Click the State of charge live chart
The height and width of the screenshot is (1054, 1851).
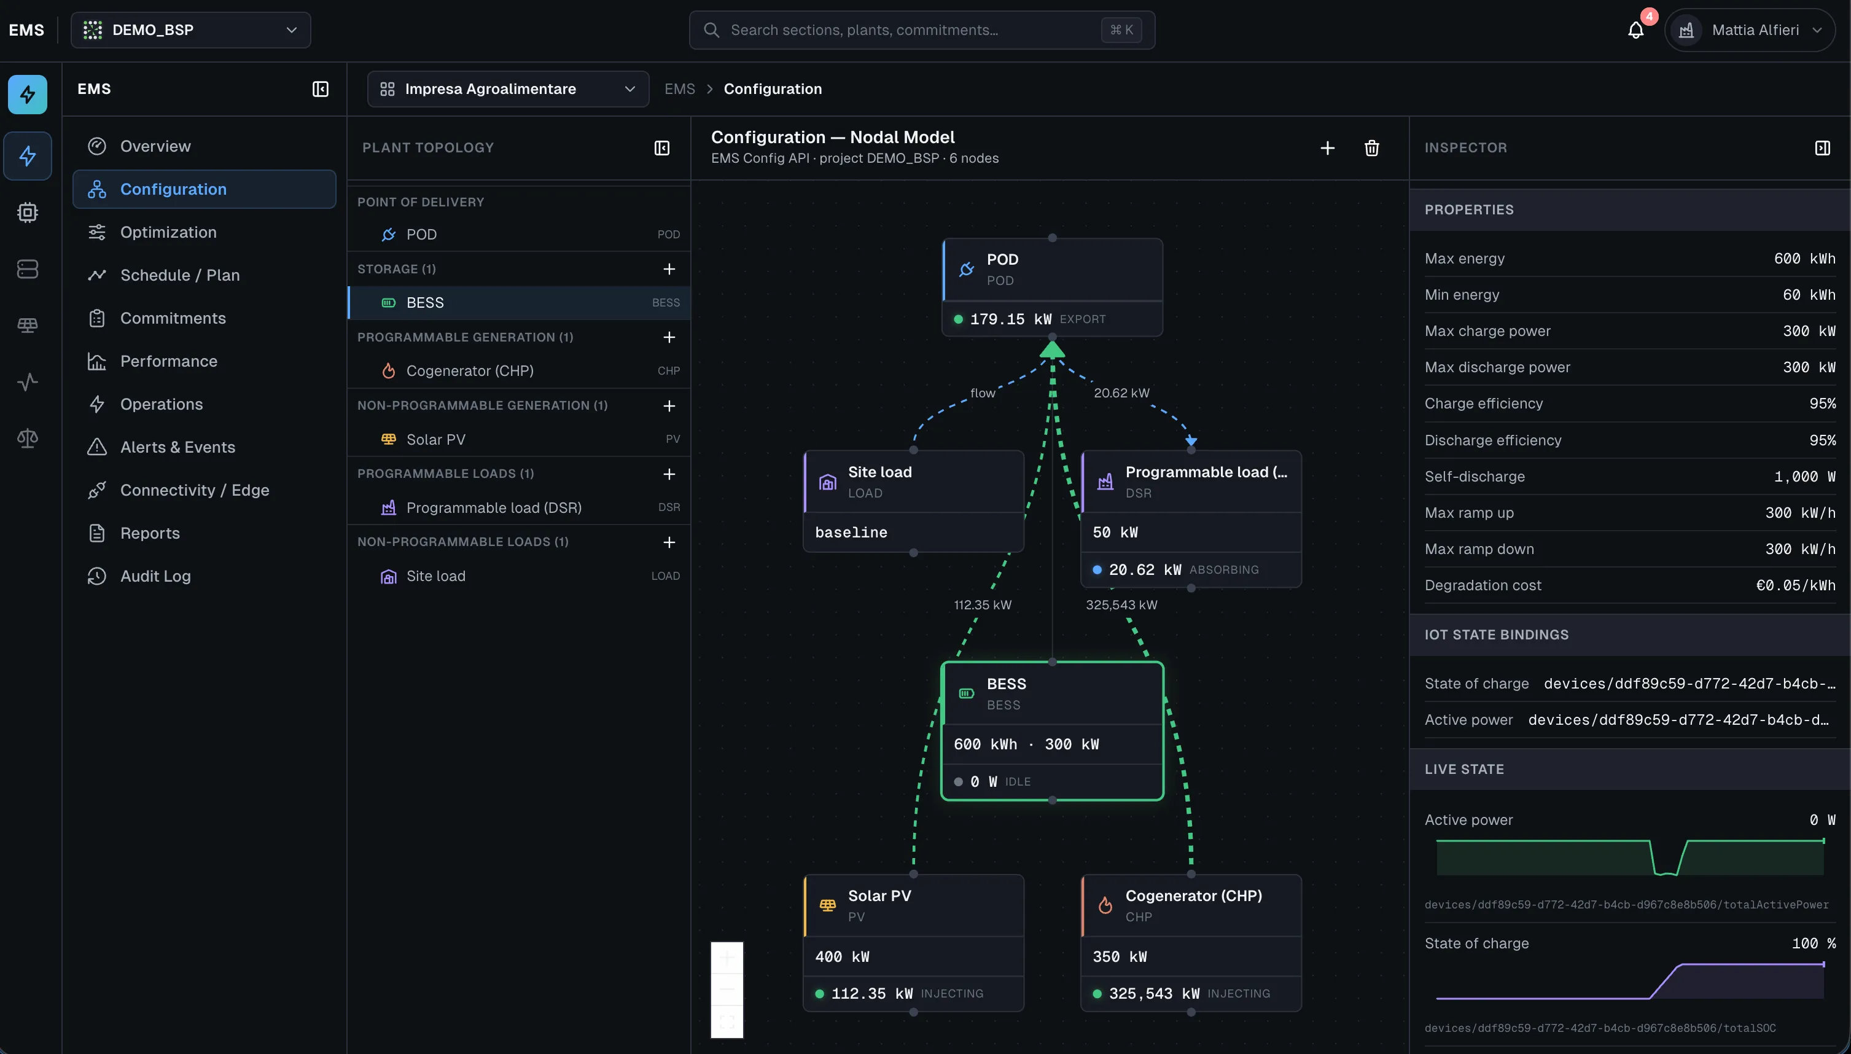click(x=1629, y=981)
